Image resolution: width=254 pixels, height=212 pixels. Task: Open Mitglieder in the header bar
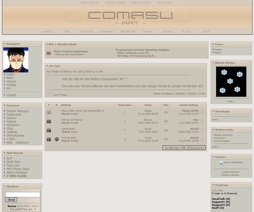click(x=128, y=31)
